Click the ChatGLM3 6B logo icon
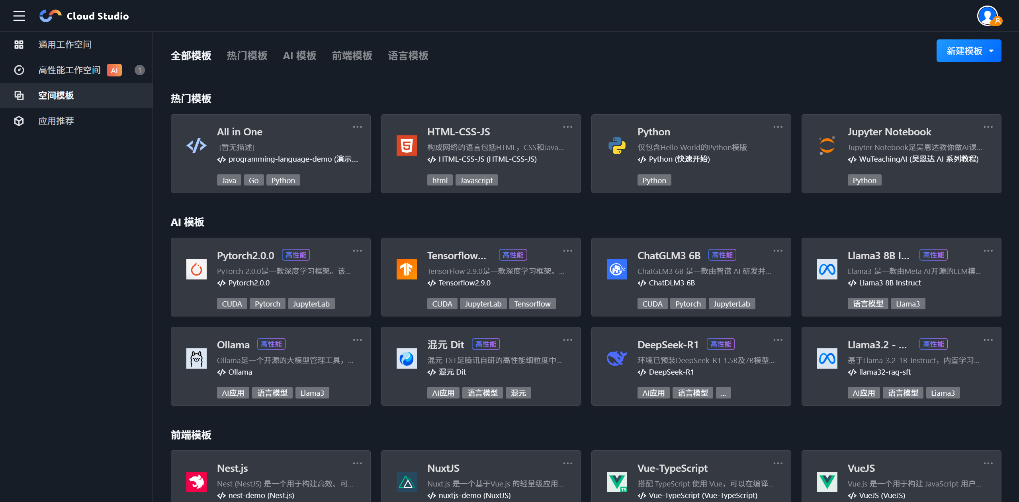Image resolution: width=1019 pixels, height=502 pixels. pyautogui.click(x=617, y=269)
